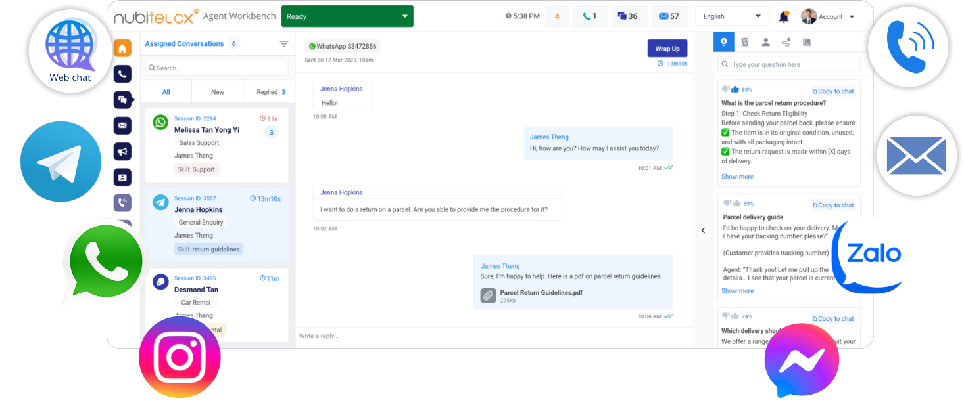Click the waiting counter showing 4
The height and width of the screenshot is (413, 964).
coord(557,16)
